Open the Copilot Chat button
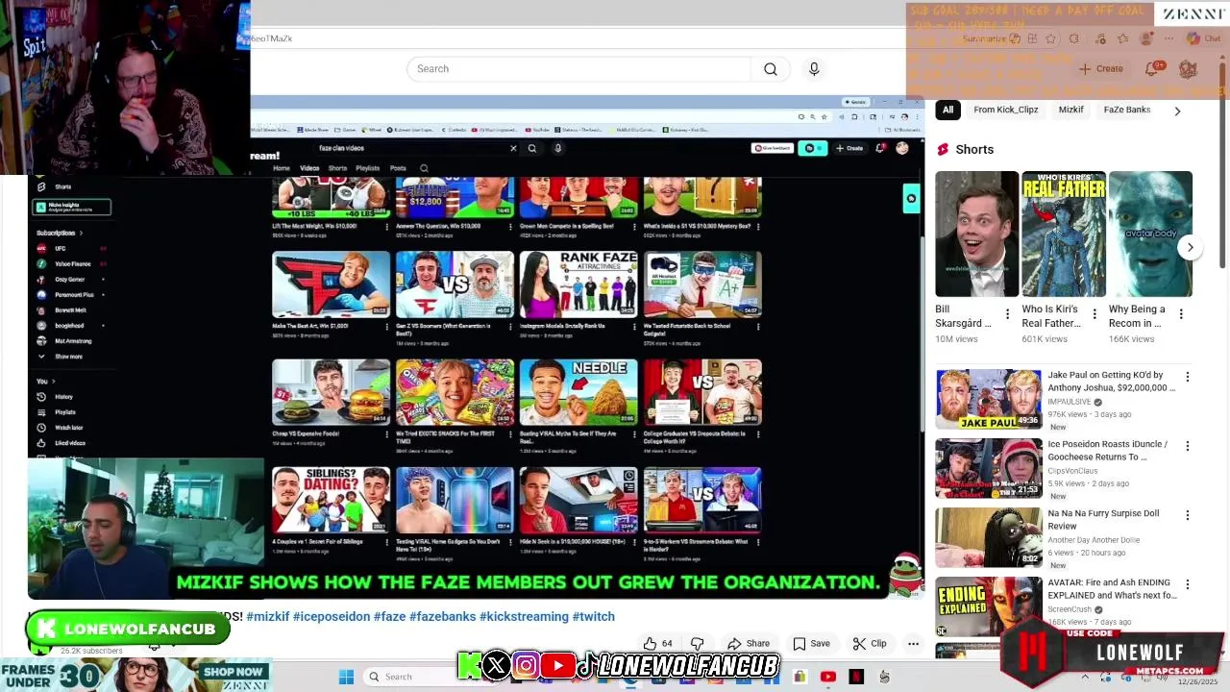The height and width of the screenshot is (692, 1230). pos(1203,38)
